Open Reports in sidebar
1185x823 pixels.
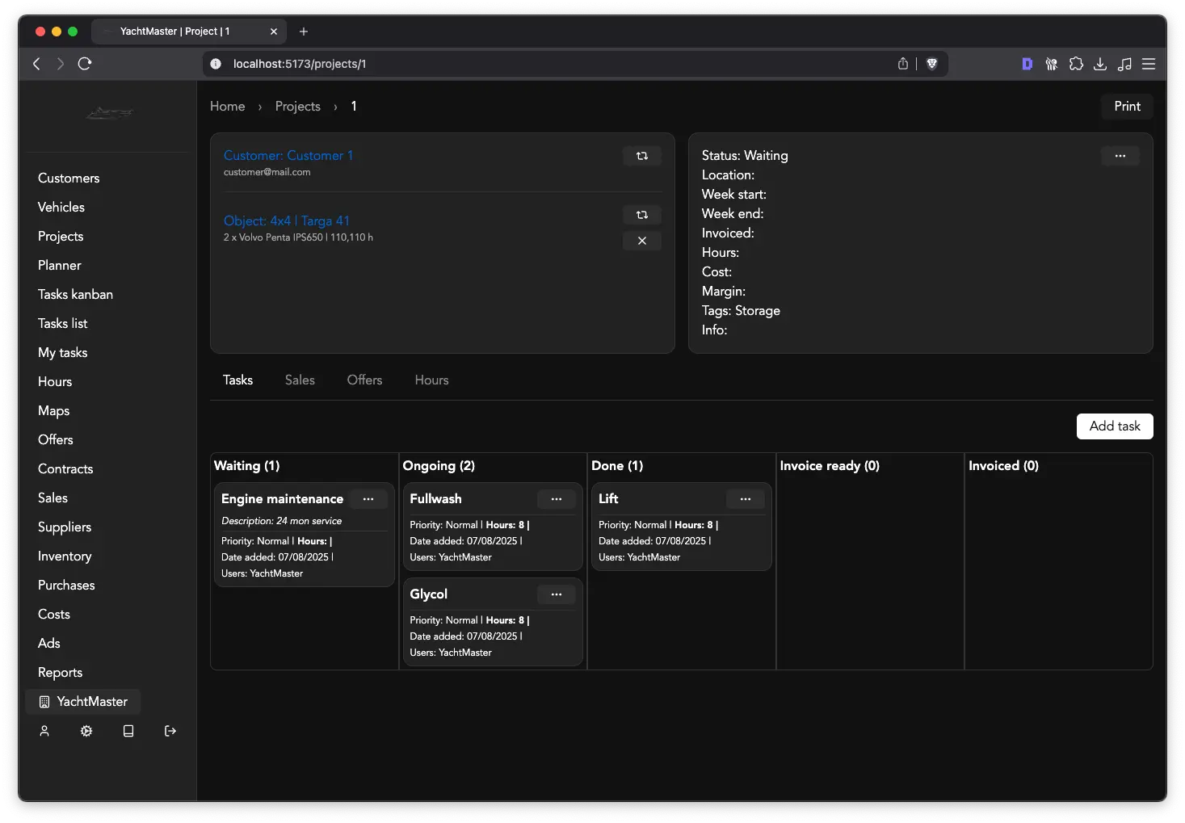(60, 673)
